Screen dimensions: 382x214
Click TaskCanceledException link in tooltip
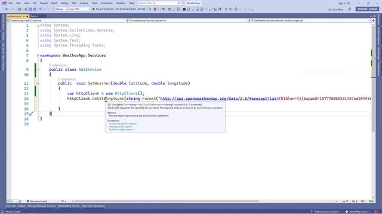point(121,130)
